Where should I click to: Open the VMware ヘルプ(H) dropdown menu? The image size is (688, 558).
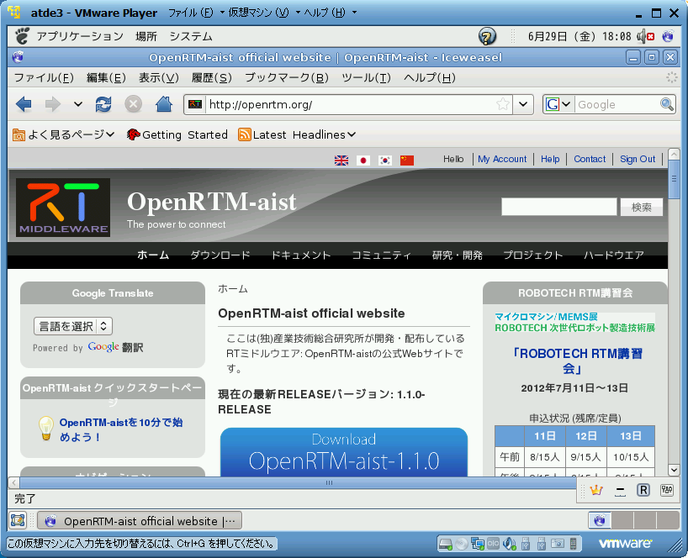(330, 13)
